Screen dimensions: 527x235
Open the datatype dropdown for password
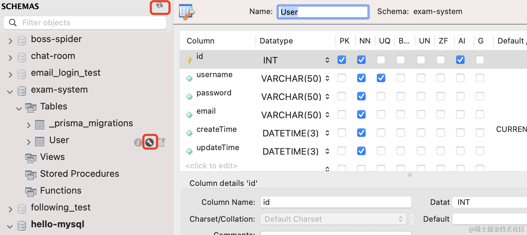point(327,97)
